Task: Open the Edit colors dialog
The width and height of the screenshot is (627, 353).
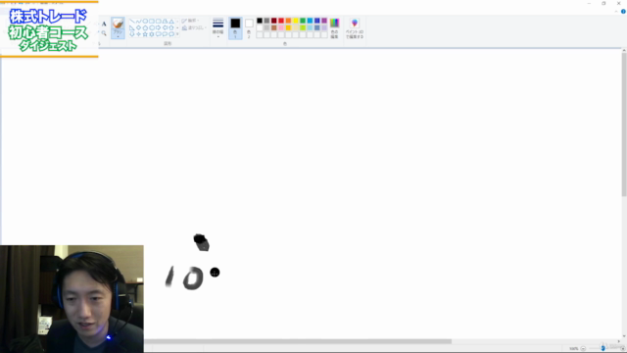Action: 334,28
